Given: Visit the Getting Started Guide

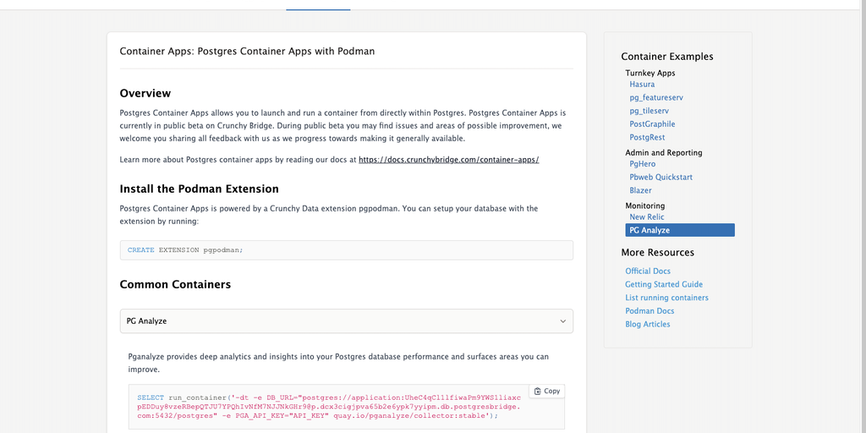Looking at the screenshot, I should coord(664,284).
